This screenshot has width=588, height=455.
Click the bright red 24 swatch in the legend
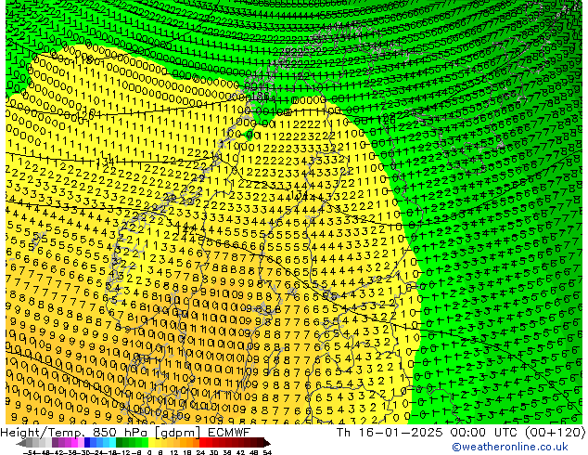click(202, 443)
